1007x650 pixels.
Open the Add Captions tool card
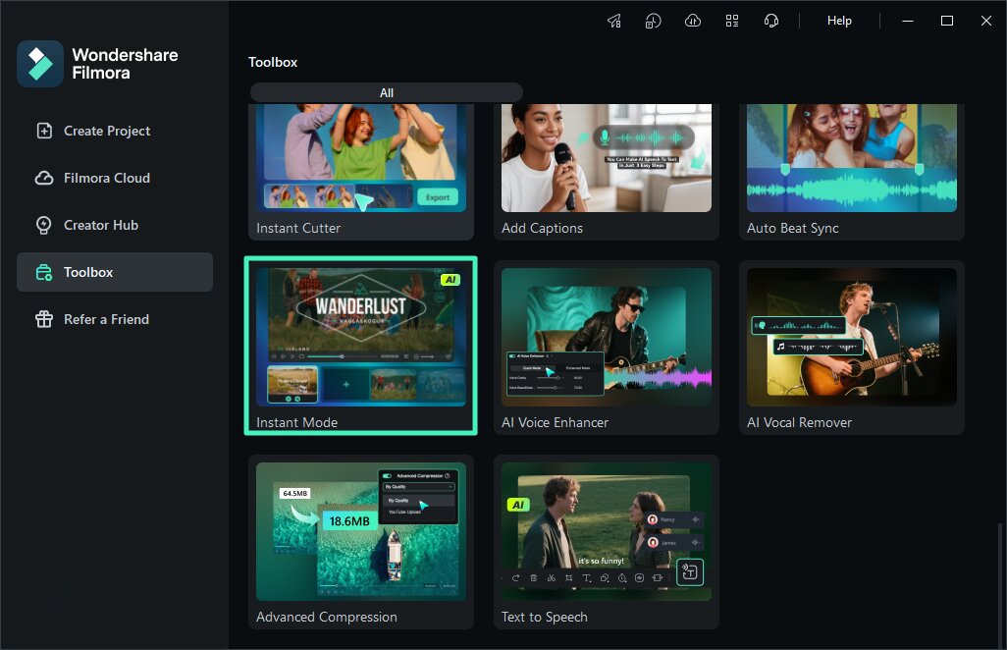pos(607,172)
